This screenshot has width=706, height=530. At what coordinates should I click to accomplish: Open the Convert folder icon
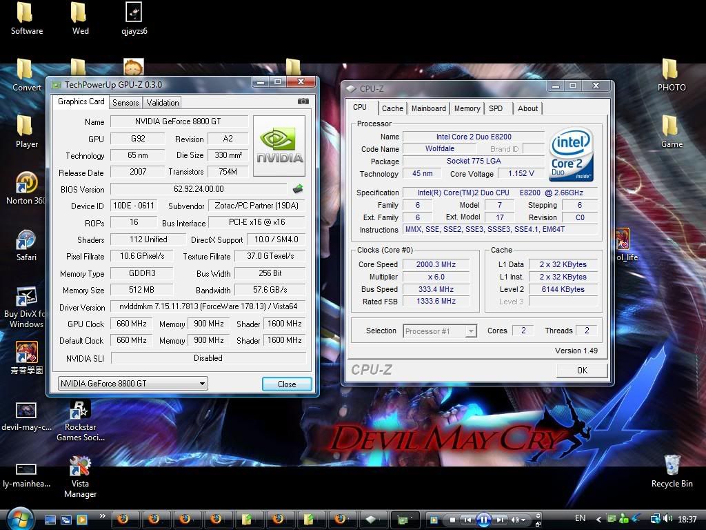pos(26,75)
